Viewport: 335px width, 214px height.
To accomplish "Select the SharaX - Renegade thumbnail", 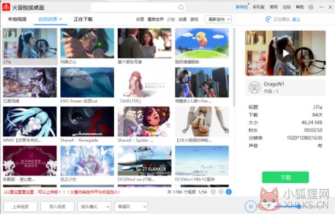I will [87, 121].
